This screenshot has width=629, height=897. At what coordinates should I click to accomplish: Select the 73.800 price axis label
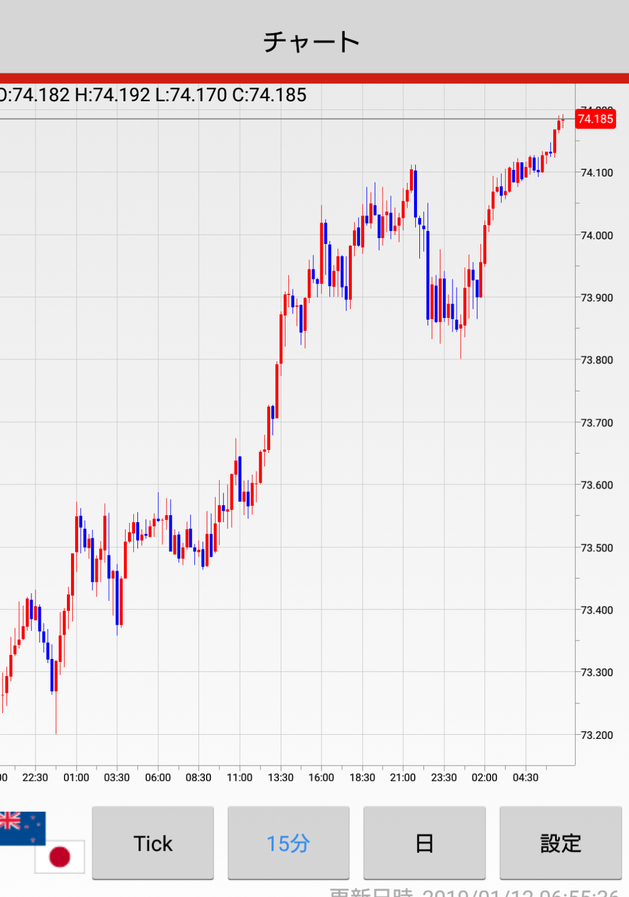click(x=596, y=360)
